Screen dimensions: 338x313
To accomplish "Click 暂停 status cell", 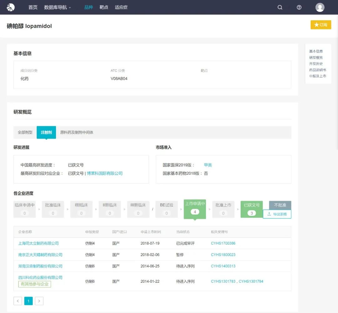I will point(180,255).
